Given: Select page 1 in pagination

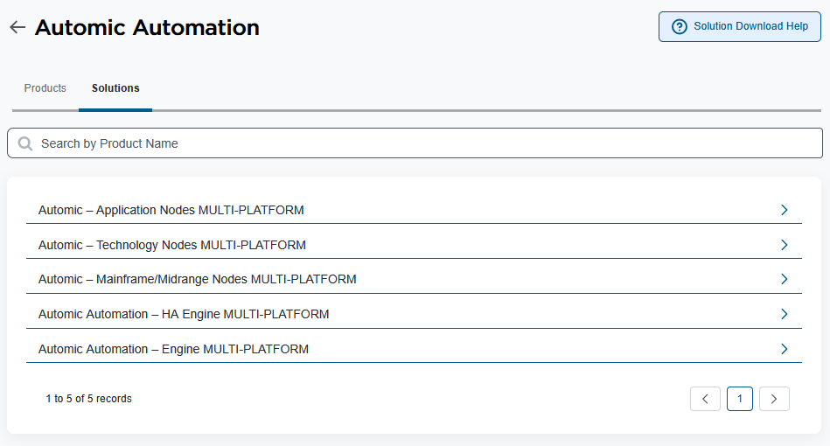Looking at the screenshot, I should click(x=740, y=399).
